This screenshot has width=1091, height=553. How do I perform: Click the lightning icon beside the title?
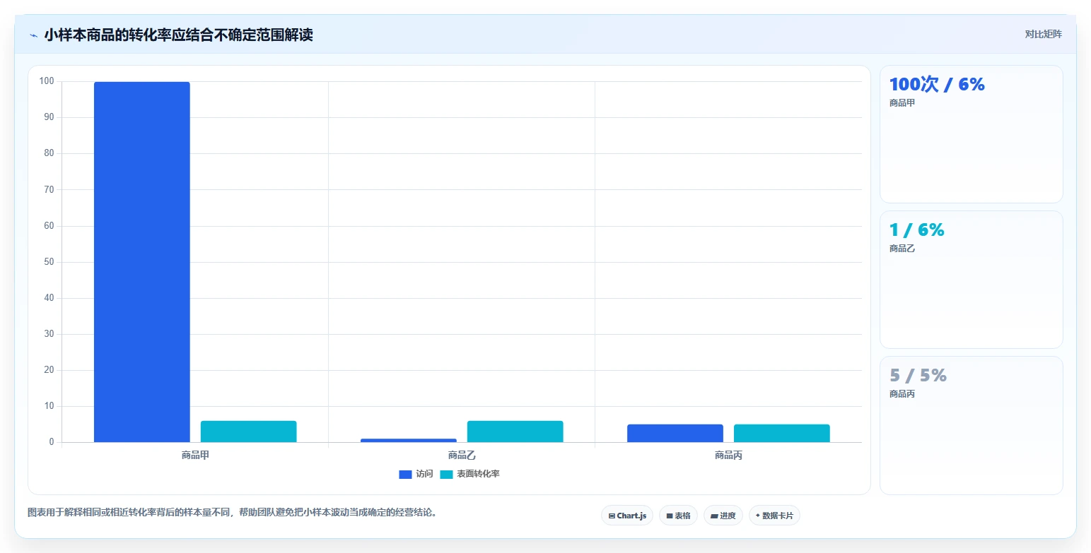(x=34, y=35)
